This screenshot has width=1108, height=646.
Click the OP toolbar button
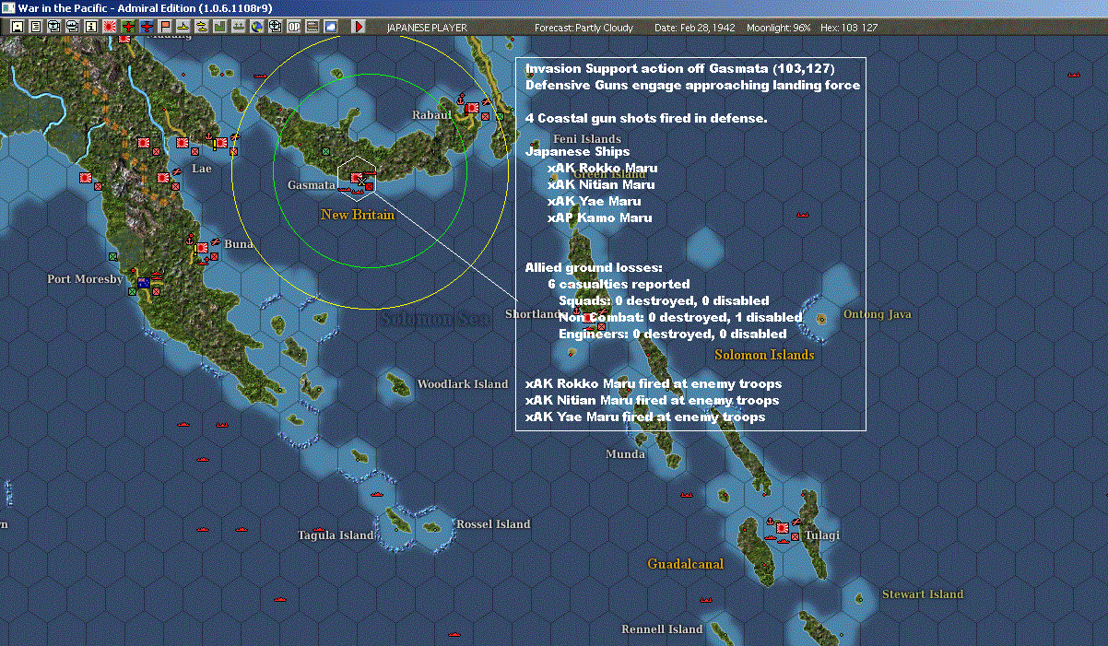(294, 27)
